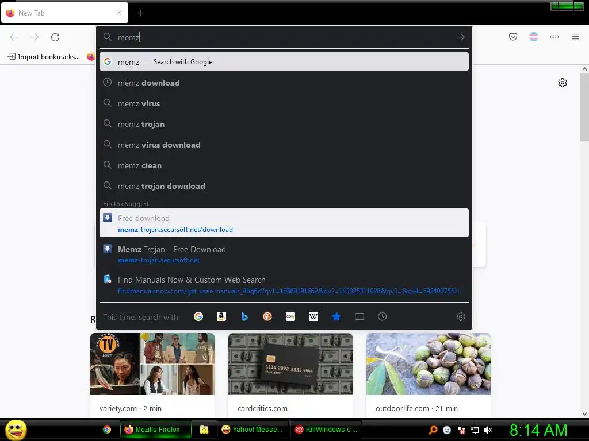Go forward to the next page

point(35,37)
